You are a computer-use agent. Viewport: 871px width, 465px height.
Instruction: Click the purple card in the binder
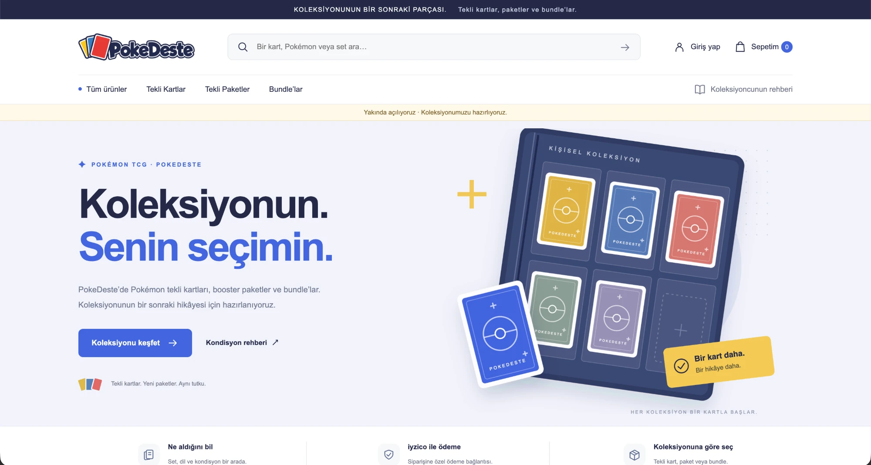[x=616, y=319]
